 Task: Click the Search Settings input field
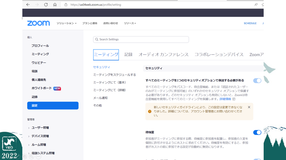click(141, 39)
